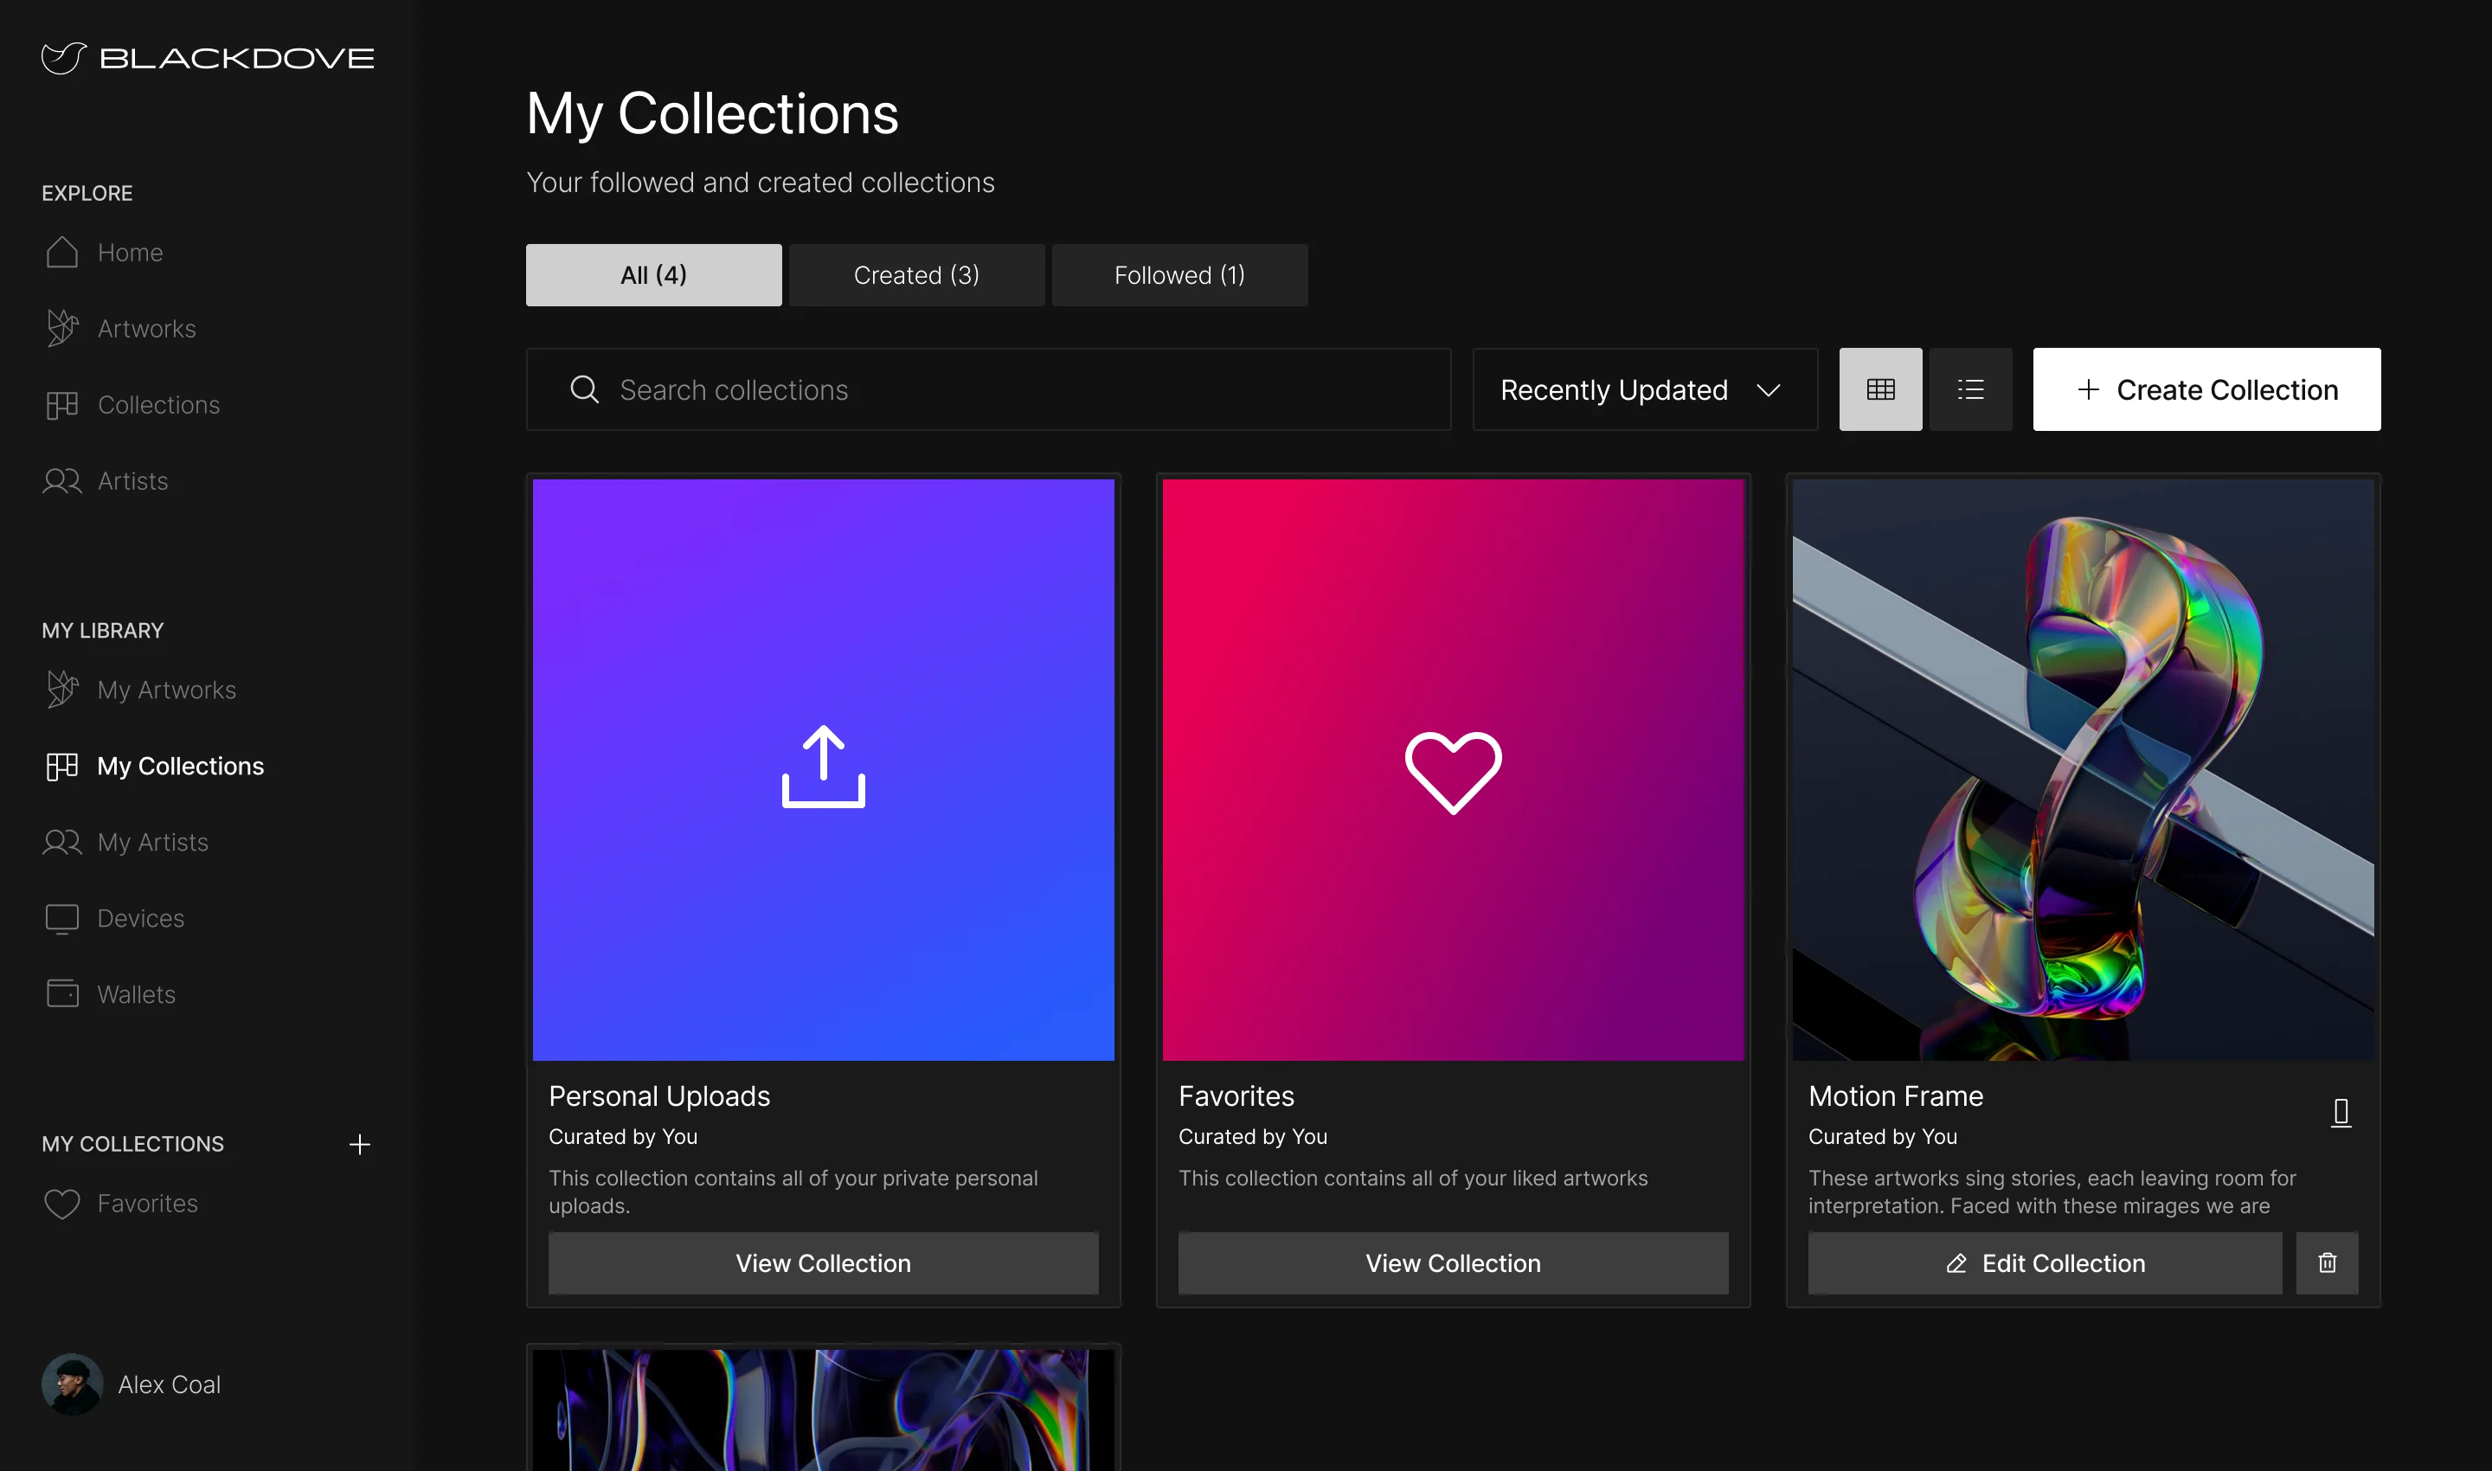
Task: Click the search magnifier icon
Action: (585, 389)
